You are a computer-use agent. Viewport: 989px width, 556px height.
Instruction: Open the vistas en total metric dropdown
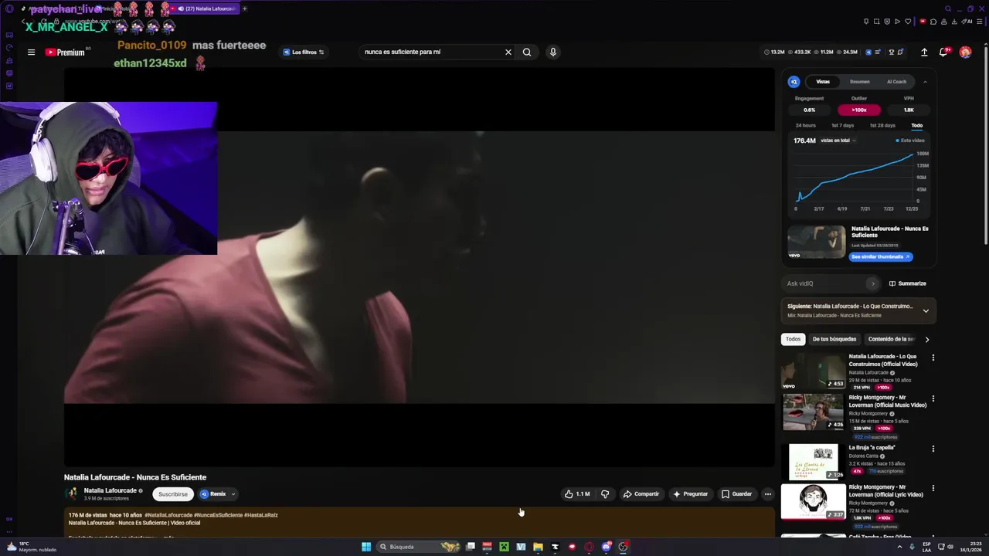coord(838,141)
